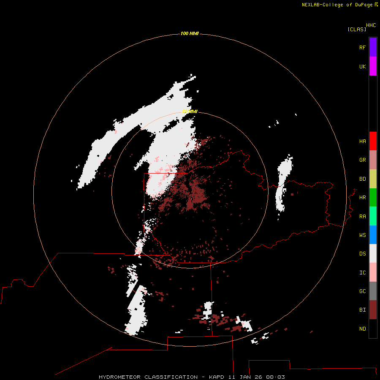
Task: Click the HR green legend swatch
Action: 373,198
